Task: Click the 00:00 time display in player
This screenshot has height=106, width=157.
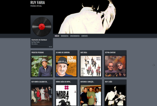Action: (x=51, y=47)
